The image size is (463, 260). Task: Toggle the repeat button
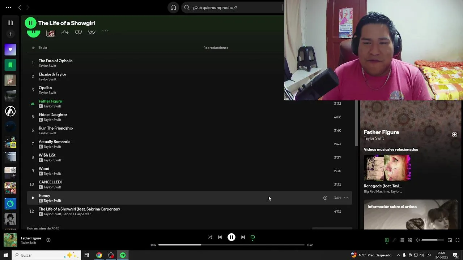tap(253, 237)
